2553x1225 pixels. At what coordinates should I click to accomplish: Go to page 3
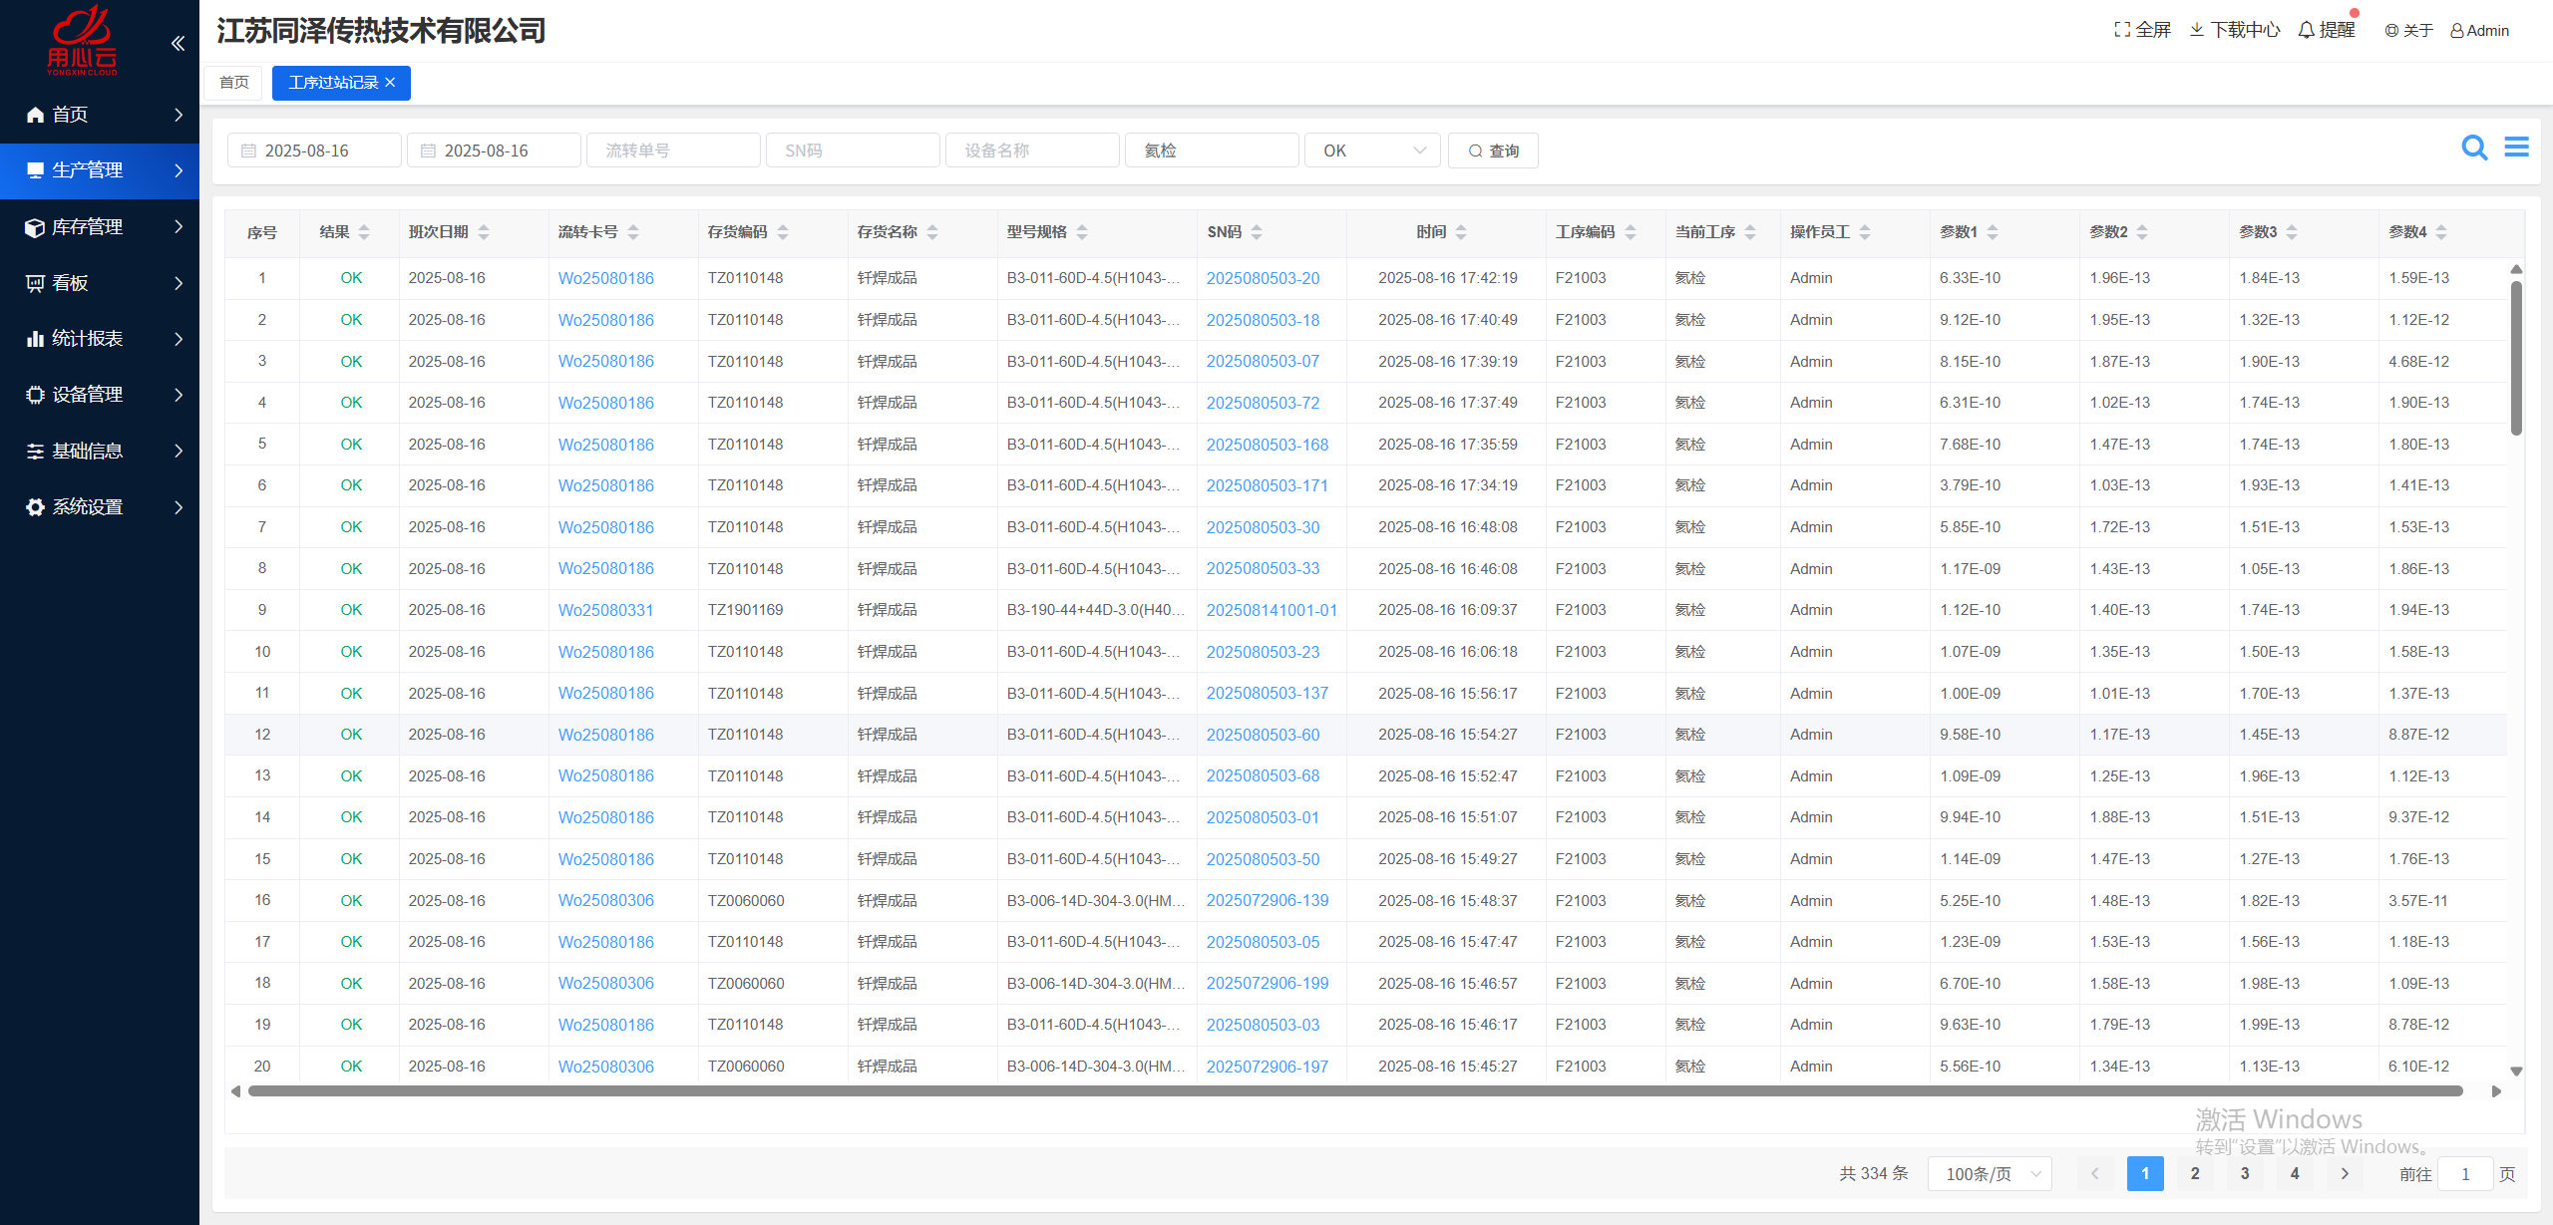2245,1174
